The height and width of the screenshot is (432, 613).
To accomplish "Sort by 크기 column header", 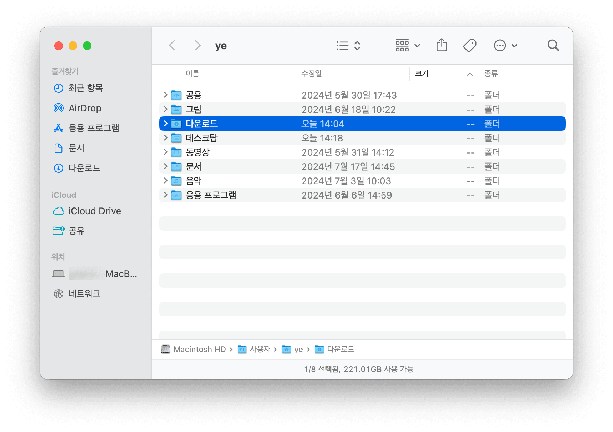I will point(422,74).
